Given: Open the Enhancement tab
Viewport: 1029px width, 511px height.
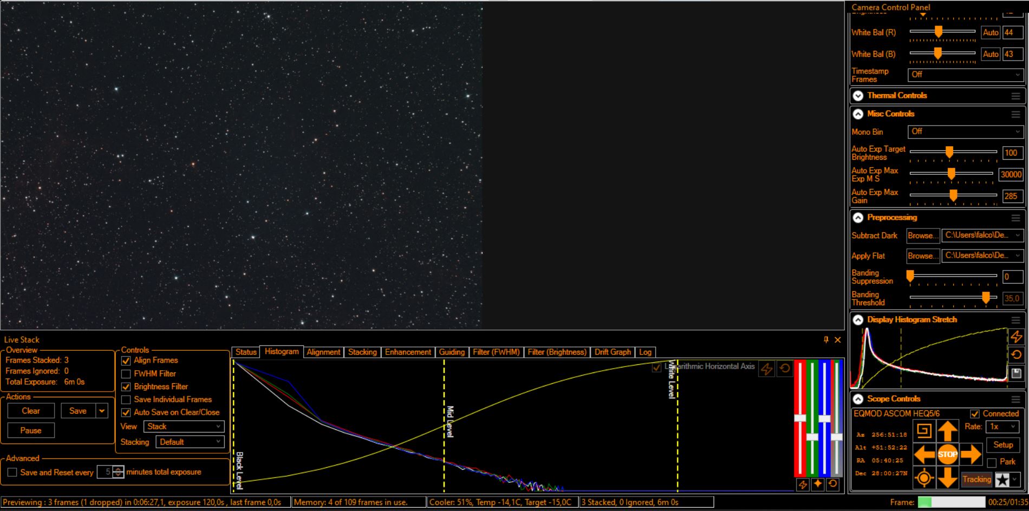Looking at the screenshot, I should pyautogui.click(x=408, y=352).
